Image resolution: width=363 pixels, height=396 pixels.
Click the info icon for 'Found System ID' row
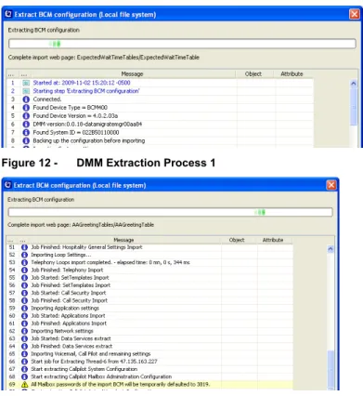click(x=26, y=133)
